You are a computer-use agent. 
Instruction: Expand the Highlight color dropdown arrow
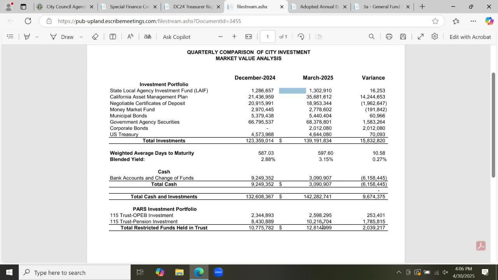37,37
